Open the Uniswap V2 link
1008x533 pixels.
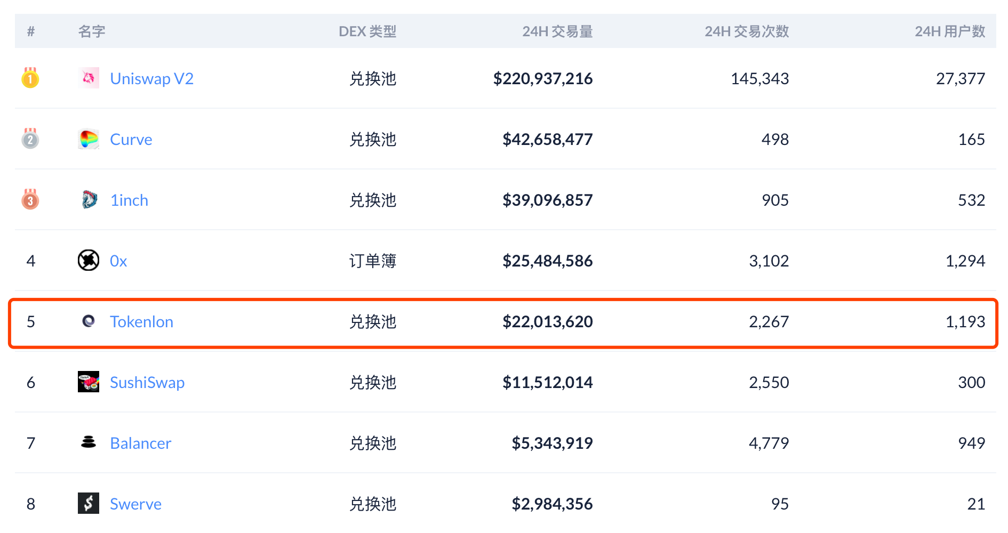click(x=151, y=78)
